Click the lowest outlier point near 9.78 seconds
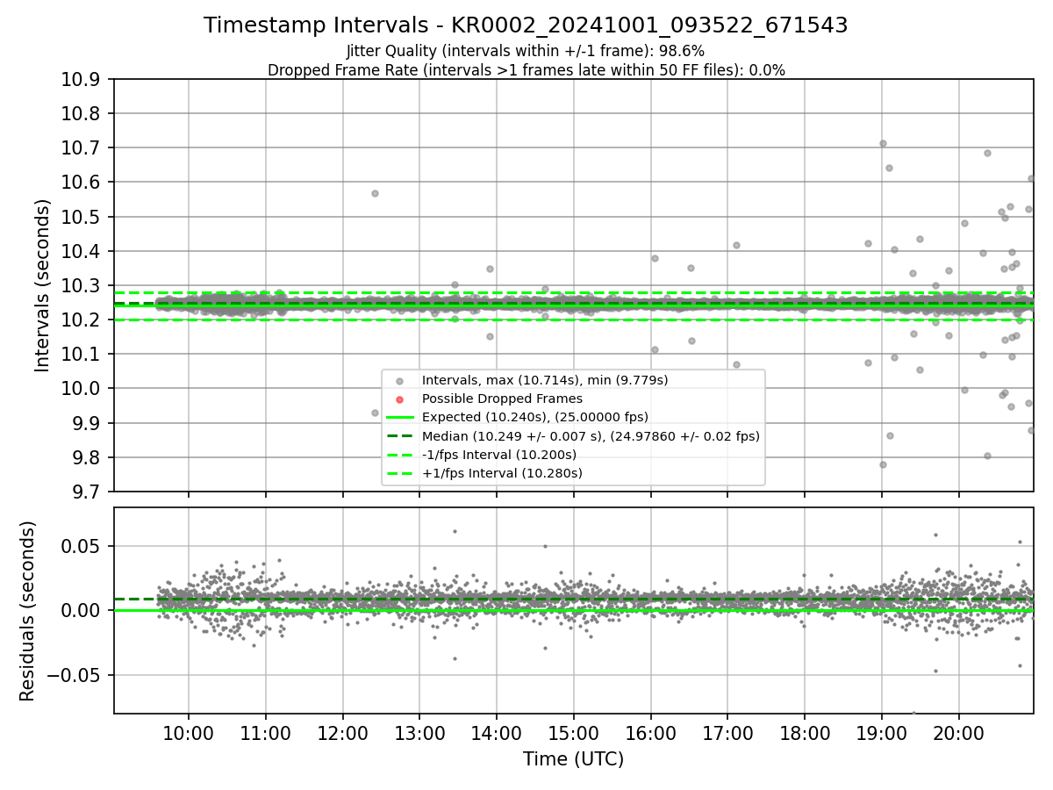 pyautogui.click(x=883, y=464)
